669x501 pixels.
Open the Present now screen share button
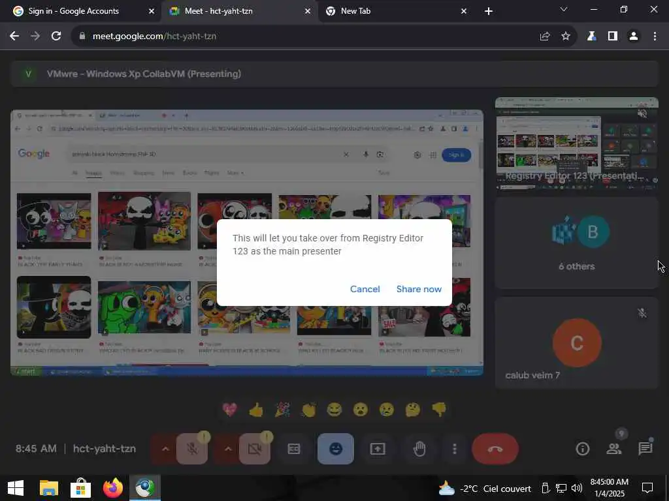(x=378, y=449)
